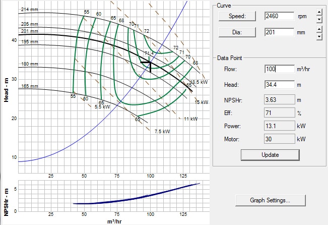
Task: Click the Eff percentage field
Action: [279, 112]
